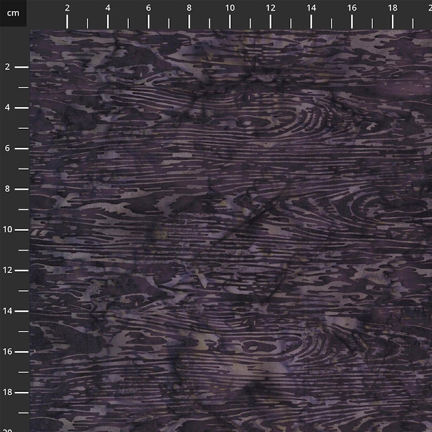Click the 16 mark on the top ruler
This screenshot has height=432, width=432.
(352, 8)
